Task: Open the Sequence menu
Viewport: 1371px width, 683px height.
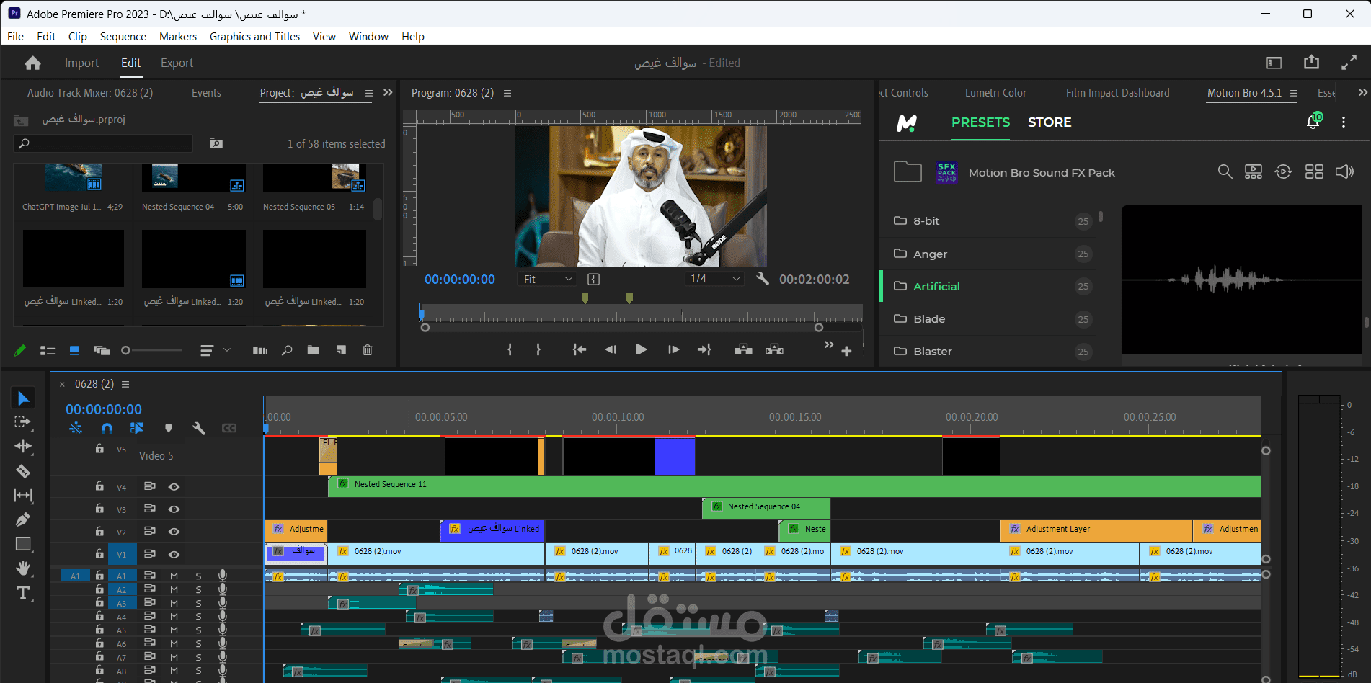Action: point(123,37)
